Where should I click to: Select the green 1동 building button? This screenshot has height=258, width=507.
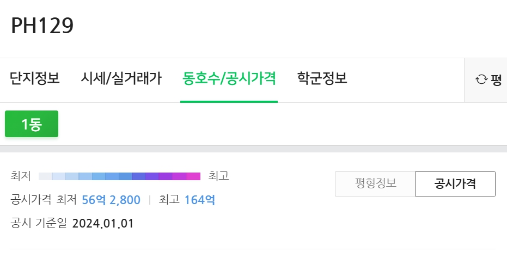pos(32,124)
